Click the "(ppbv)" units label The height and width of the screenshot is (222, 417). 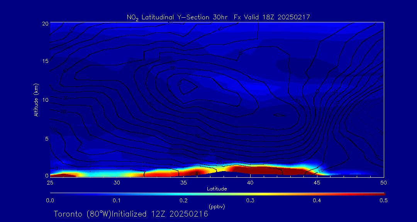pyautogui.click(x=217, y=207)
